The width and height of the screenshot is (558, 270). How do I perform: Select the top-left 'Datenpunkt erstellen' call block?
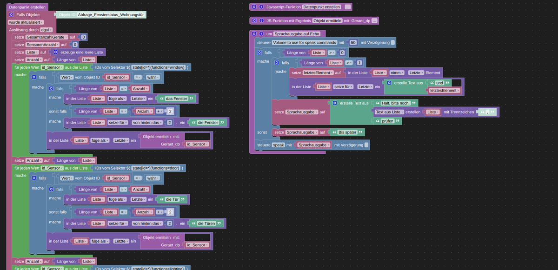pyautogui.click(x=28, y=7)
